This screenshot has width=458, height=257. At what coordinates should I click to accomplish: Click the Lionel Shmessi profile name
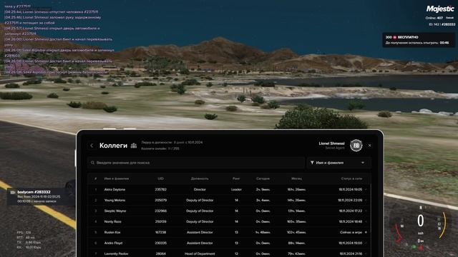click(331, 143)
